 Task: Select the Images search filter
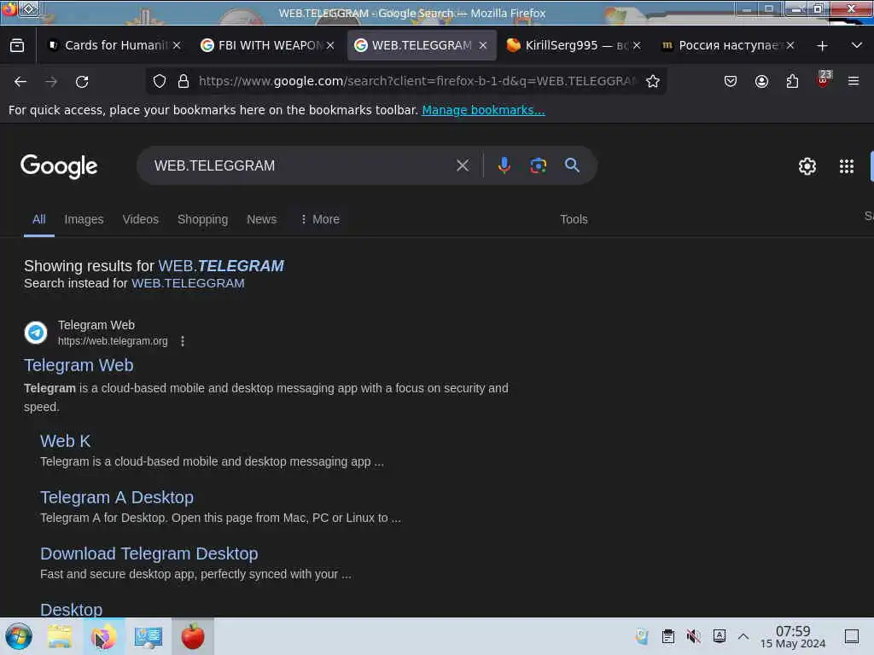coord(84,219)
